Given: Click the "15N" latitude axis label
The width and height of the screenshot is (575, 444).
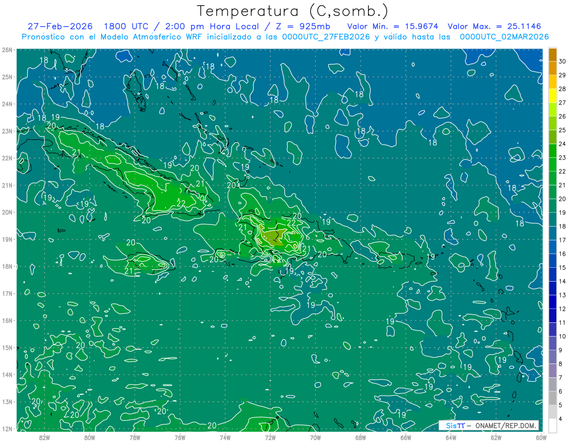Looking at the screenshot, I should pos(7,347).
